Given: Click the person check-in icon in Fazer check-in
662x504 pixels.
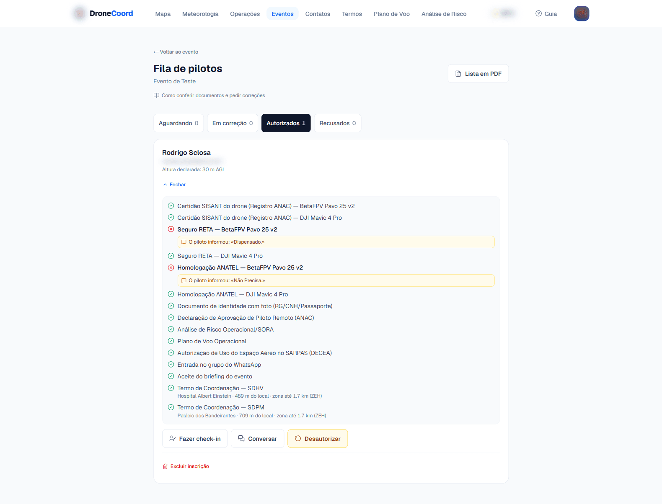Looking at the screenshot, I should pos(172,439).
